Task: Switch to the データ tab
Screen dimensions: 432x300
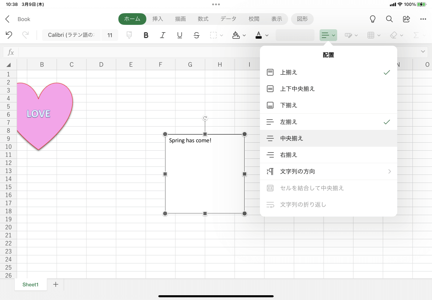Action: 228,19
